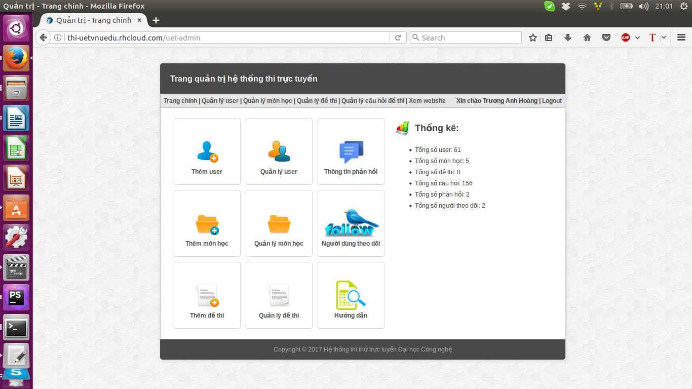Image resolution: width=692 pixels, height=389 pixels.
Task: Click the Thêm môn học folder icon
Action: [x=207, y=223]
